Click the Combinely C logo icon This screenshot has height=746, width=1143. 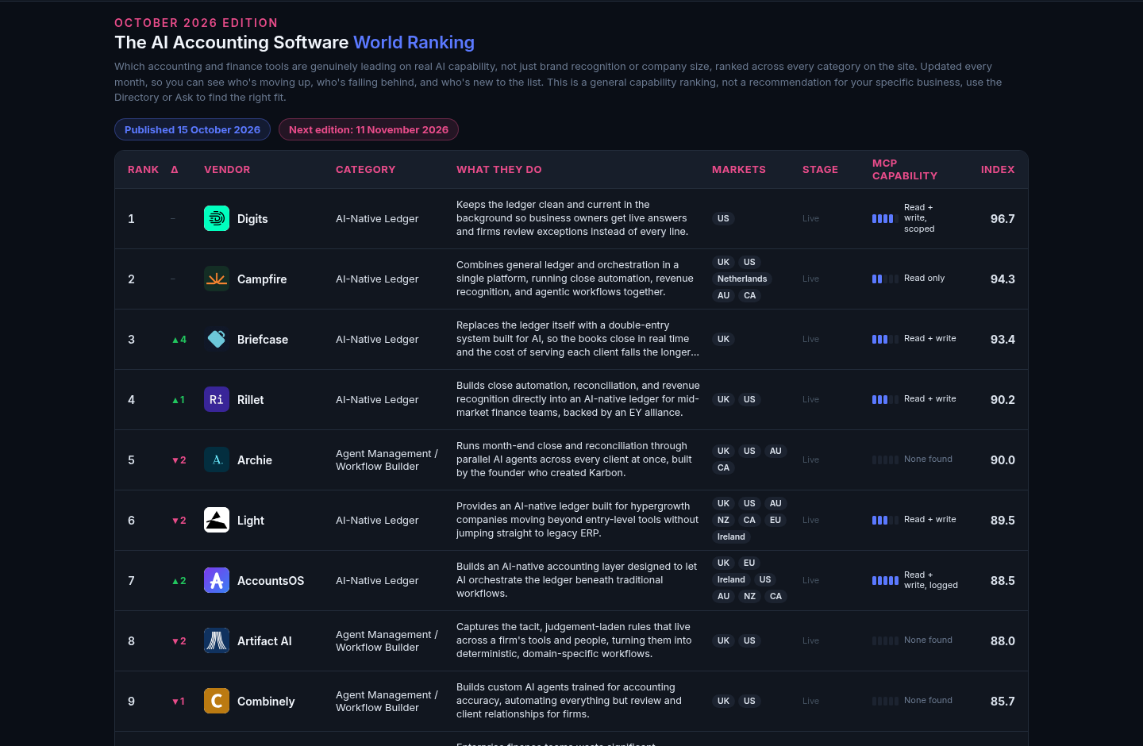coord(217,701)
